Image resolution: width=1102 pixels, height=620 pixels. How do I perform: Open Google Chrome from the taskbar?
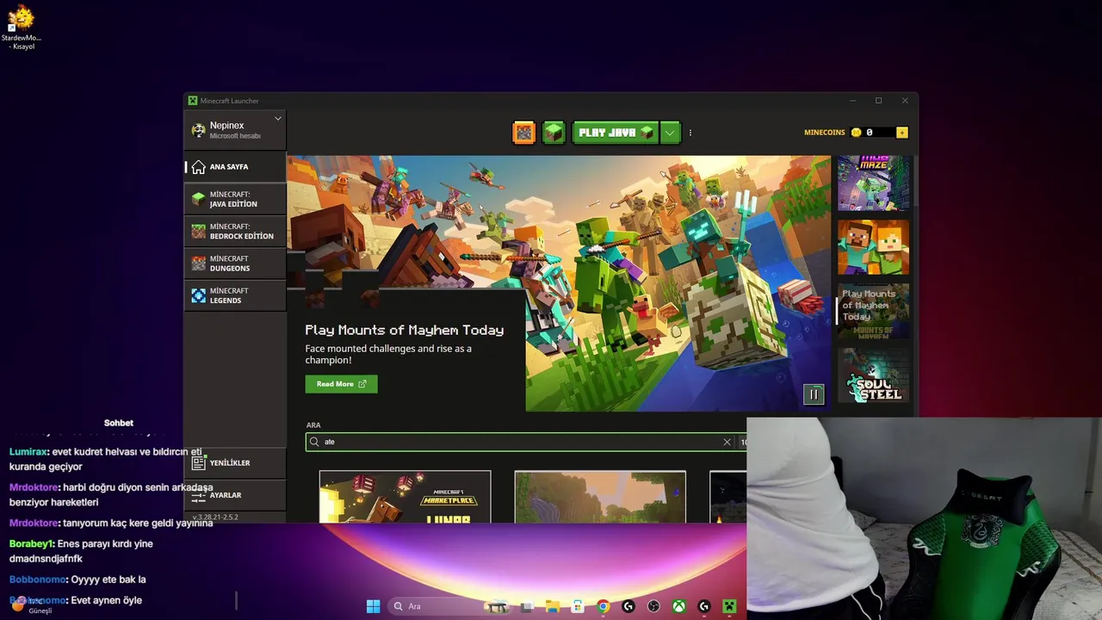[x=604, y=606]
